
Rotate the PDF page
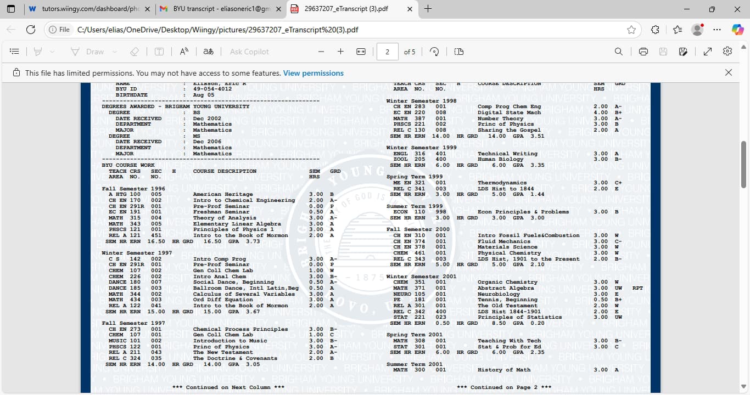[x=434, y=52]
